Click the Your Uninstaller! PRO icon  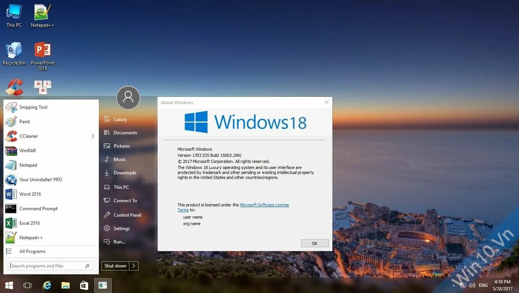11,180
